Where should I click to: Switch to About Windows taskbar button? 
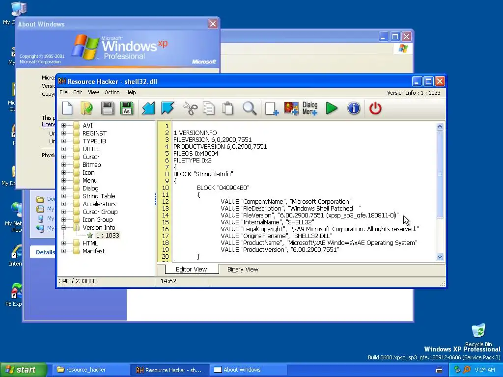point(247,370)
